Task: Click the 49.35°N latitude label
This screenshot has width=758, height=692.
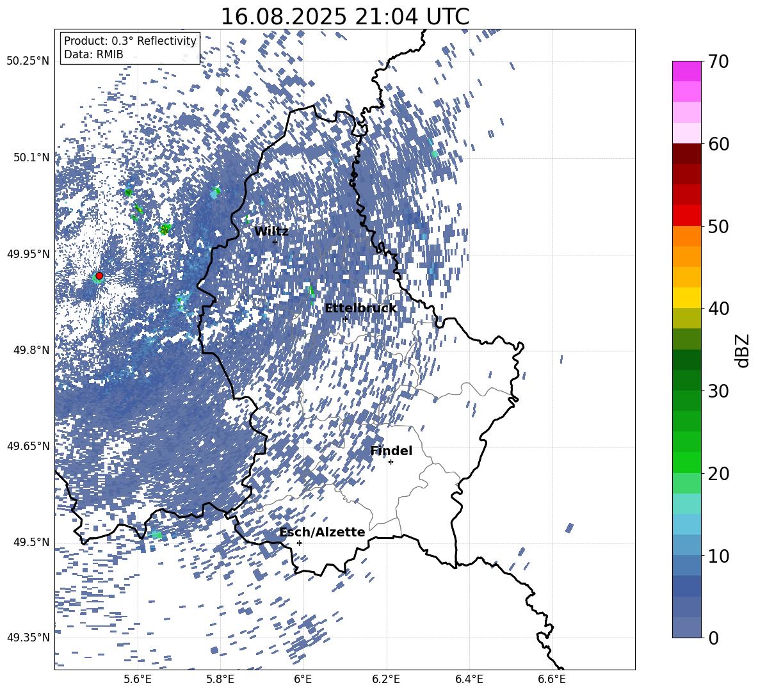Action: tap(29, 638)
